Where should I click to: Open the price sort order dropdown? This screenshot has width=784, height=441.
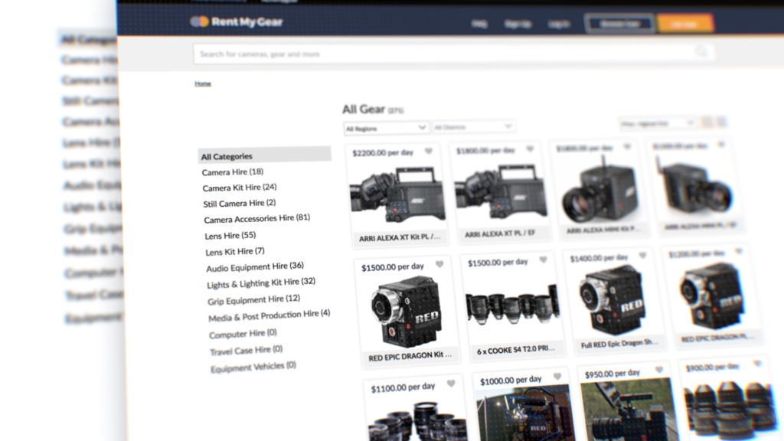click(x=657, y=123)
